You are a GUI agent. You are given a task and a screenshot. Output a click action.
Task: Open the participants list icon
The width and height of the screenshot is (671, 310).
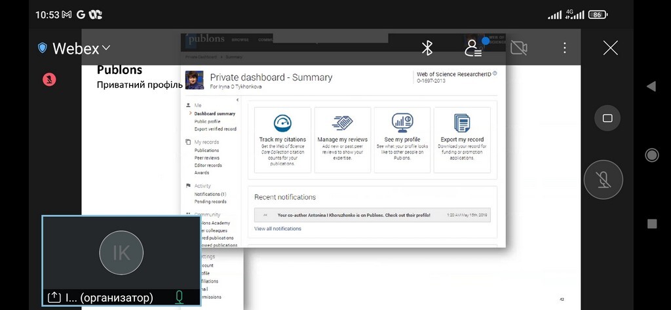pyautogui.click(x=472, y=48)
